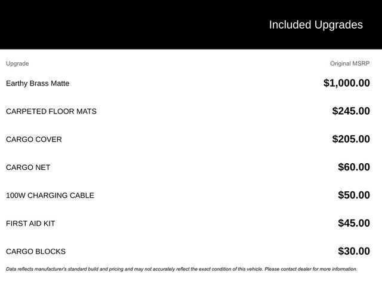382x287 pixels.
Task: Select the FIRST AID KIT upgrade
Action: click(x=30, y=224)
